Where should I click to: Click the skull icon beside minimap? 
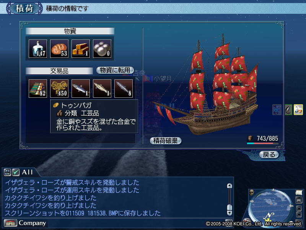251,192
